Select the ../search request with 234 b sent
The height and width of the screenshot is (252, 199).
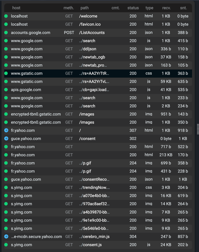coord(98,106)
